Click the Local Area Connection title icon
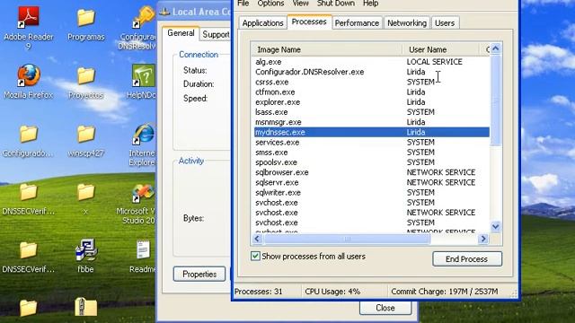This screenshot has width=575, height=323. click(x=164, y=12)
